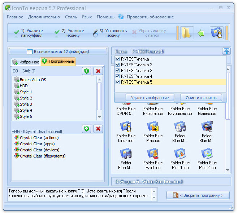Click the green left arrow icon
The width and height of the screenshot is (238, 213).
[201, 33]
